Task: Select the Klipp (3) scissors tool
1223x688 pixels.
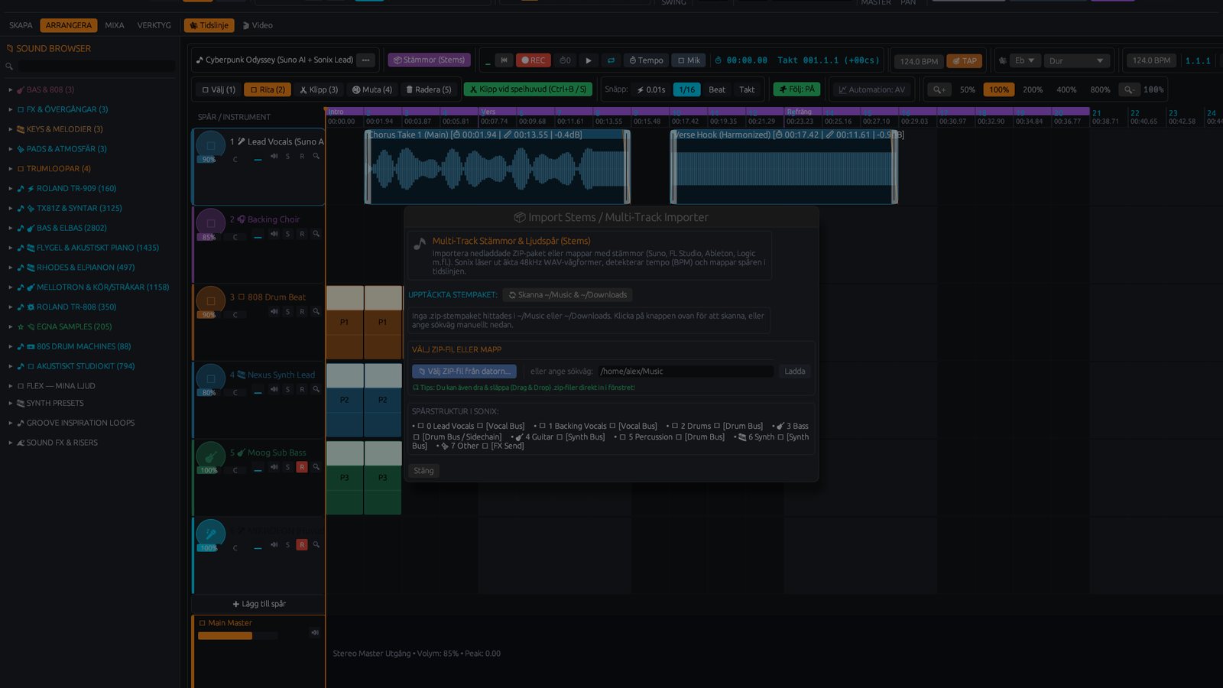Action: [319, 89]
